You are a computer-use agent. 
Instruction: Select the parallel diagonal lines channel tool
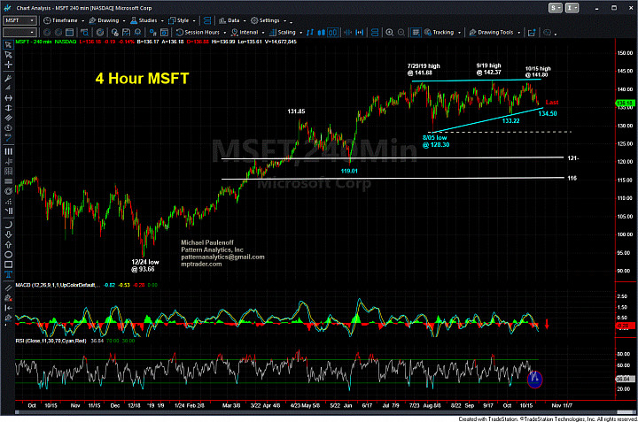pyautogui.click(x=8, y=118)
